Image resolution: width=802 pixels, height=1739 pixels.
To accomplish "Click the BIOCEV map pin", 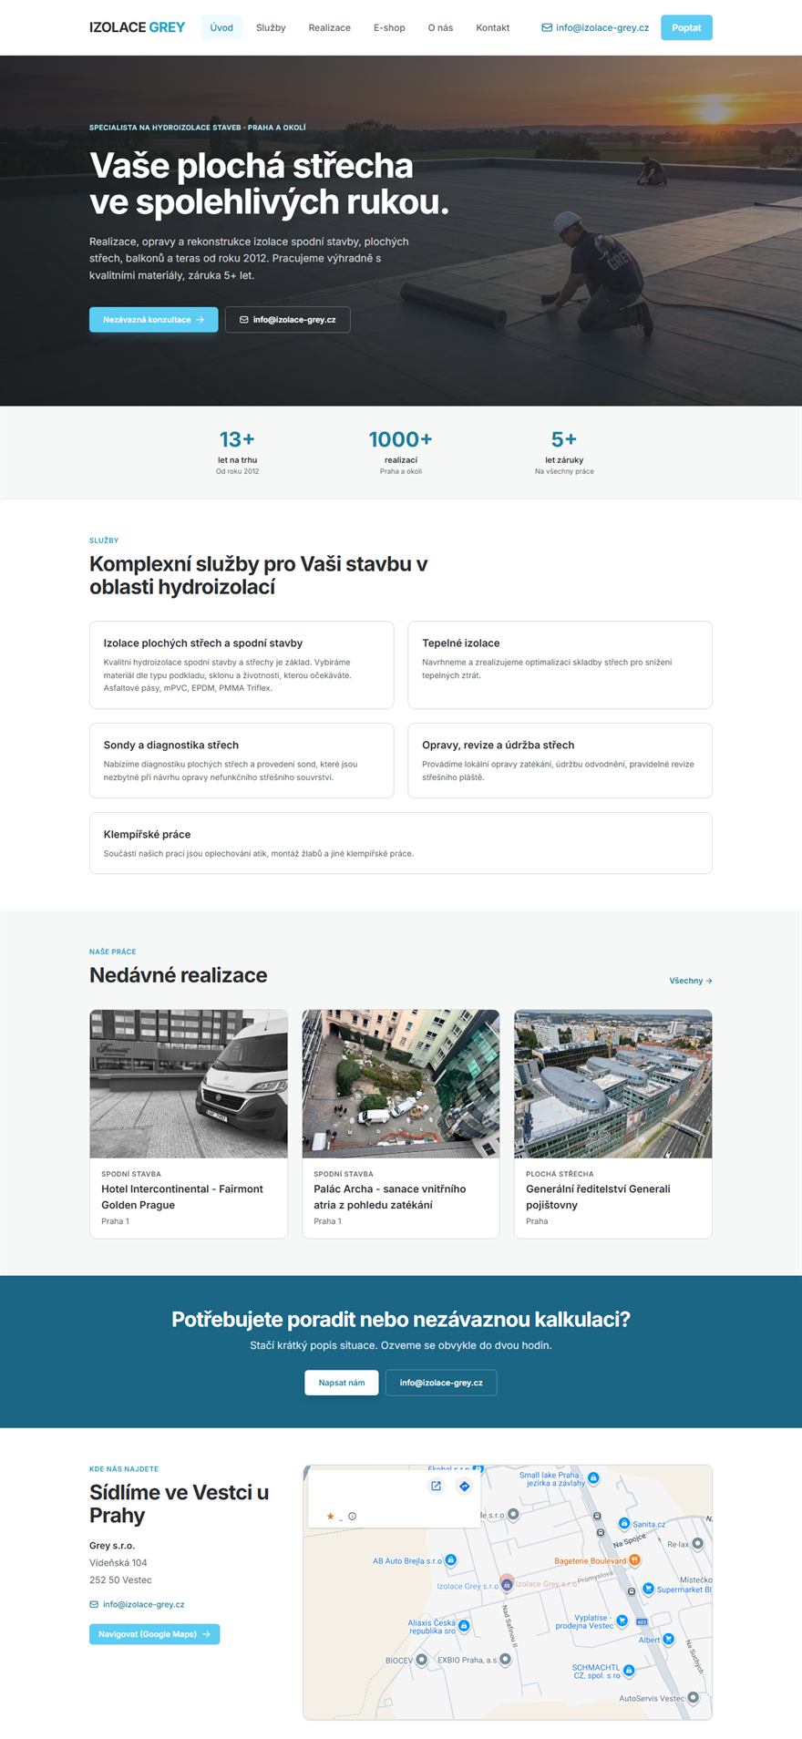I will [x=422, y=1660].
